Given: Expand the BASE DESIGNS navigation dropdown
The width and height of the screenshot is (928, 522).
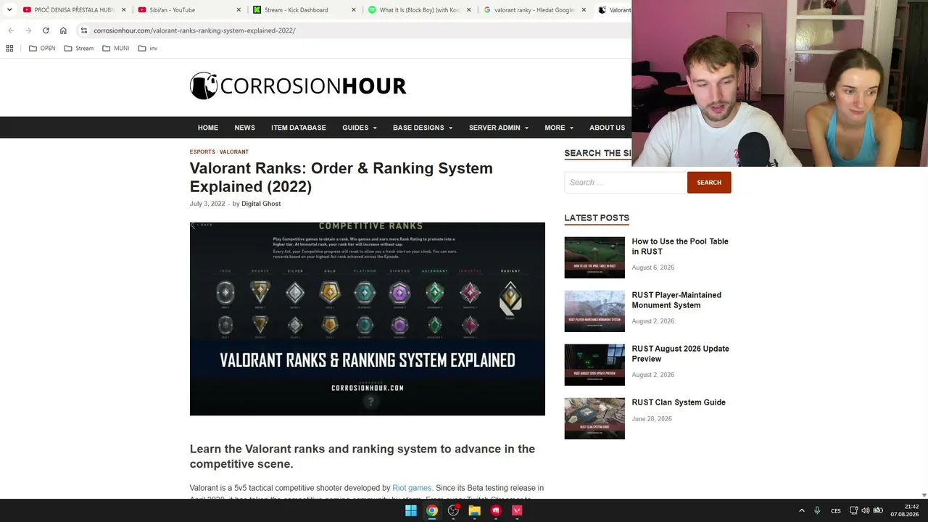Looking at the screenshot, I should (423, 128).
